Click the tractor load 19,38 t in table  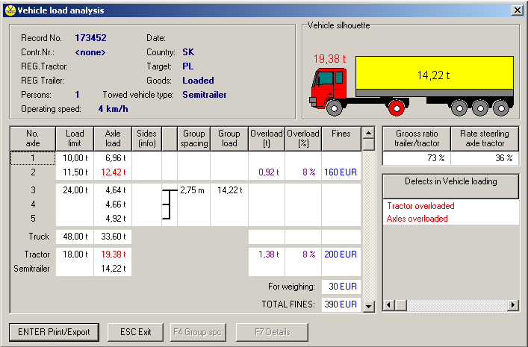point(114,254)
